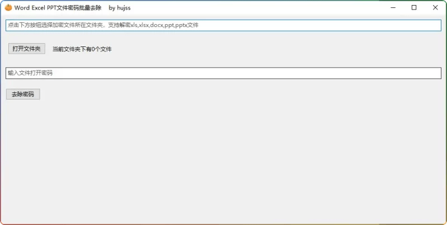Viewport: 447px width, 225px height.
Task: Click the window title text
Action: [x=58, y=8]
